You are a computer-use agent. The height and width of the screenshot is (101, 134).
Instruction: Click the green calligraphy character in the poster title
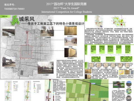pyautogui.click(x=15, y=20)
